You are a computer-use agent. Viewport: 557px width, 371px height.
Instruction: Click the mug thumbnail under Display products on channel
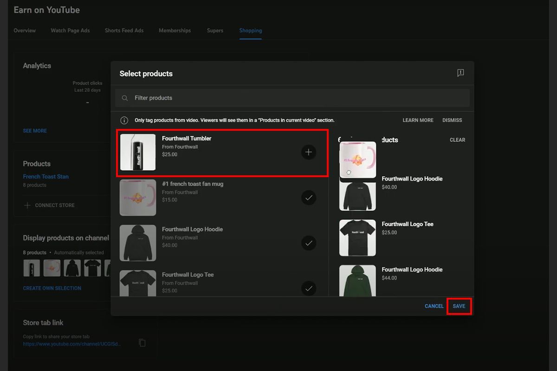52,268
